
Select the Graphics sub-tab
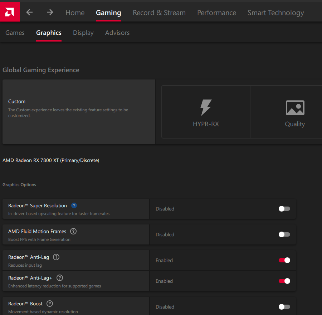(49, 33)
